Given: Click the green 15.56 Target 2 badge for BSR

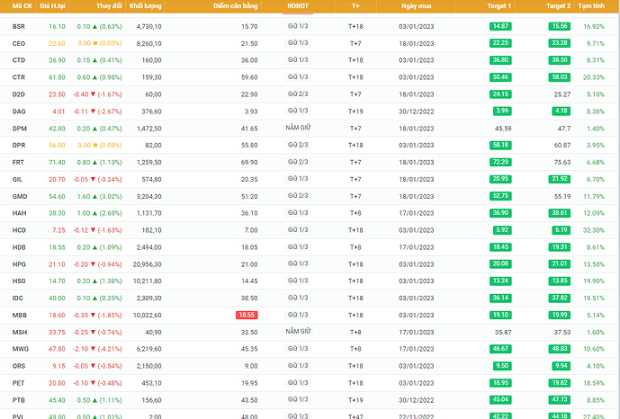Looking at the screenshot, I should (x=559, y=26).
